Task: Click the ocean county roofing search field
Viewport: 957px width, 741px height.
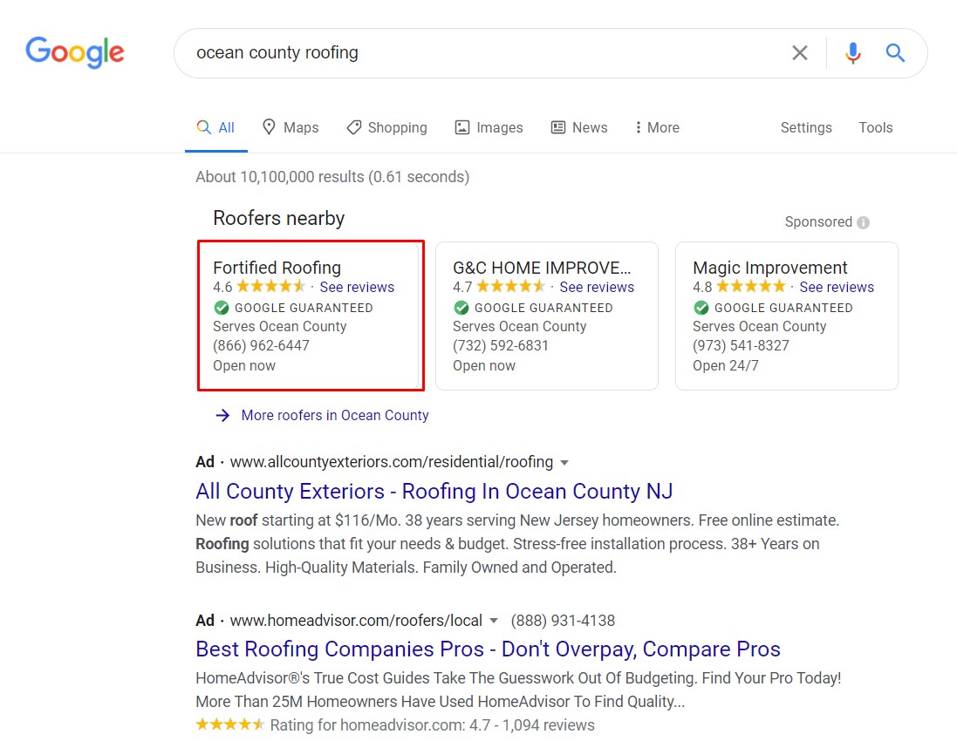Action: (x=480, y=53)
